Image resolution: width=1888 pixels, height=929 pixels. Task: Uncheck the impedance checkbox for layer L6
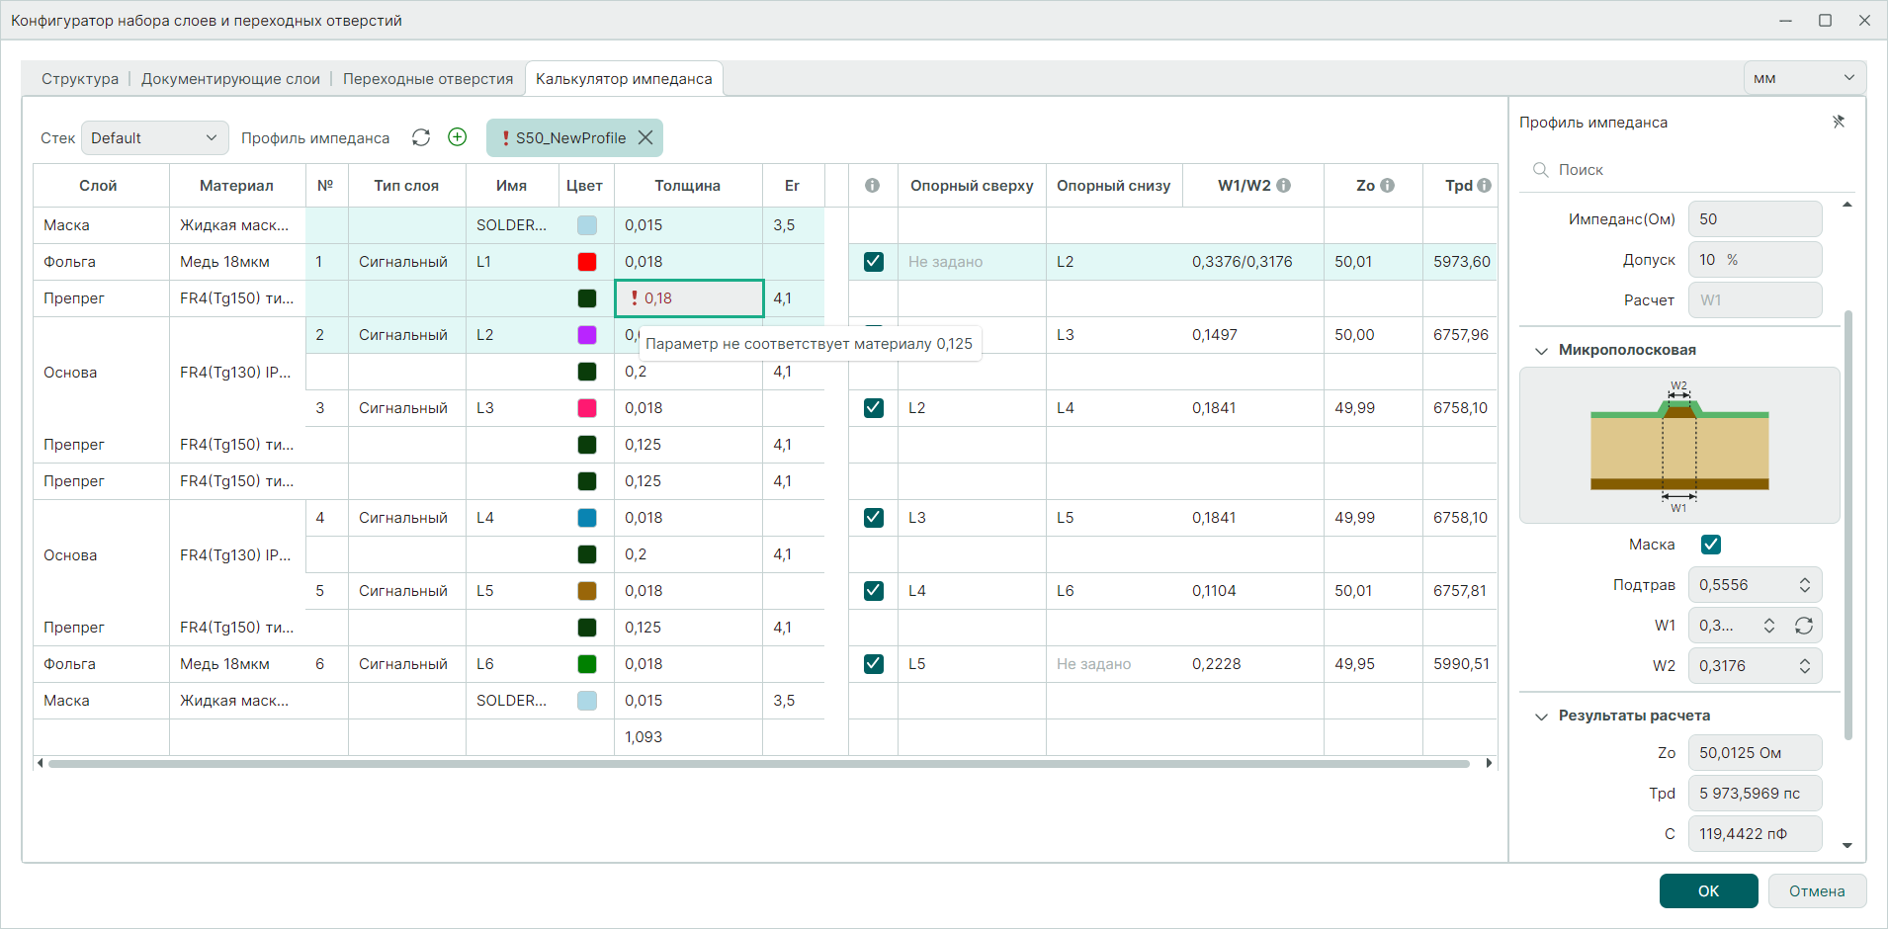(874, 664)
